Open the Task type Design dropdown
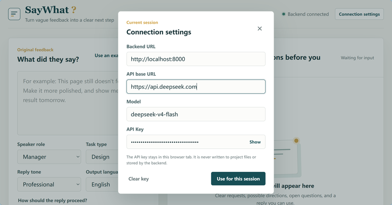The image size is (392, 205). click(102, 157)
